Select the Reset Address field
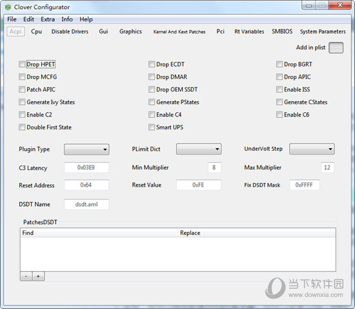Screen dimensions: 355x309 [86, 185]
